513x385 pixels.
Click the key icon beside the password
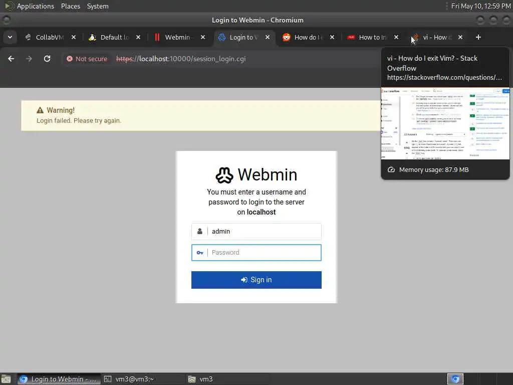[x=199, y=253]
